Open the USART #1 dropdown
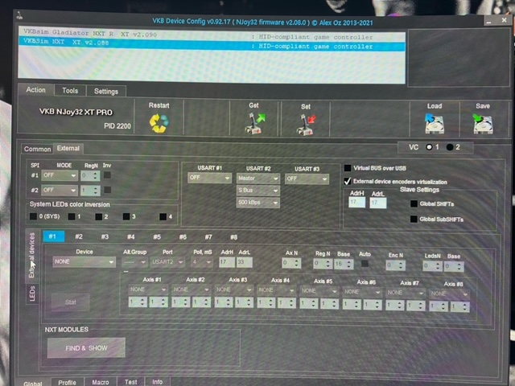The width and height of the screenshot is (515, 386). pyautogui.click(x=209, y=179)
